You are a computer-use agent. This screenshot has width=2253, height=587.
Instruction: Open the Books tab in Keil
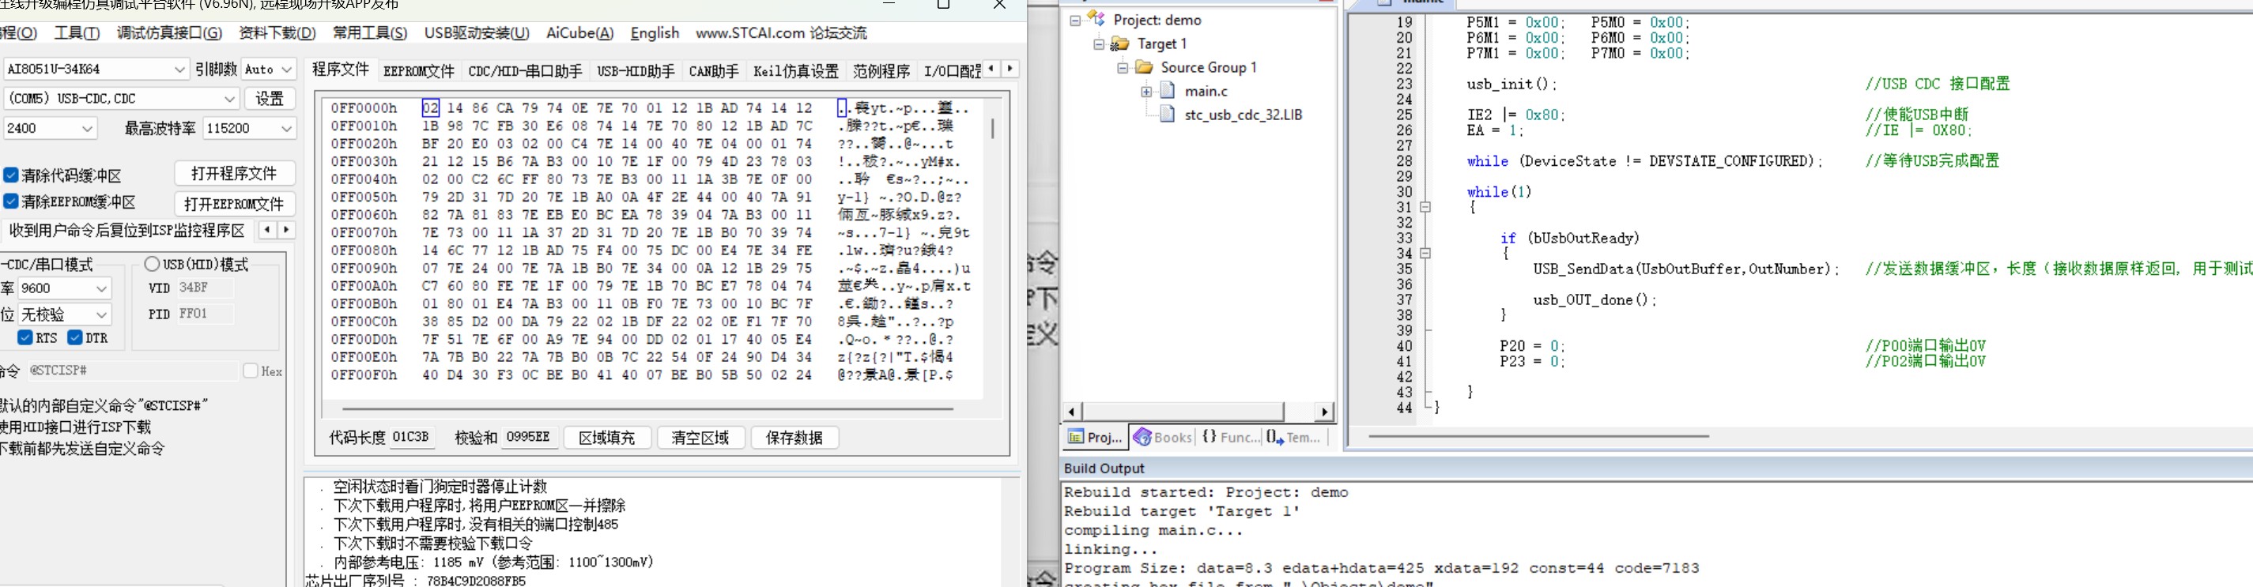point(1162,437)
